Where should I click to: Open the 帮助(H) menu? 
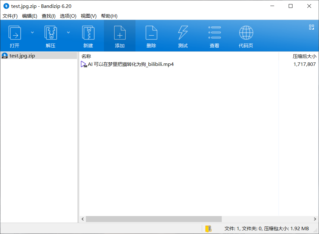tap(109, 16)
